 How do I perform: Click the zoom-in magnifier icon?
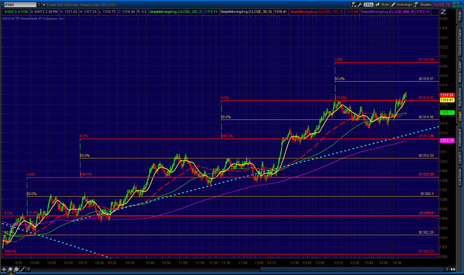10,269
